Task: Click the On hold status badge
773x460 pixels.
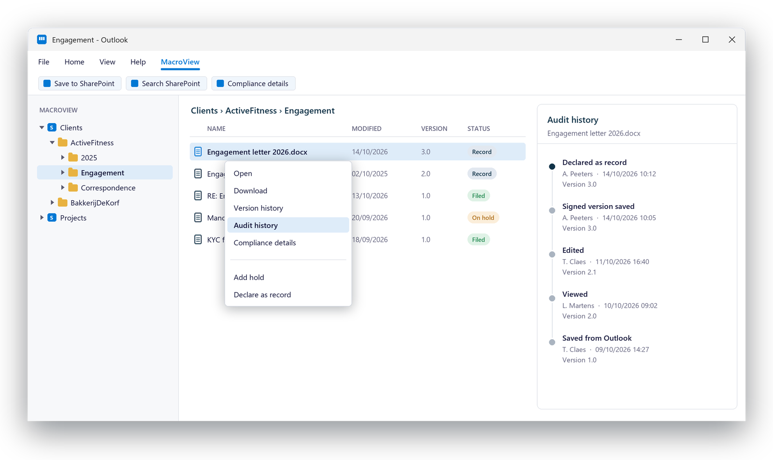Action: (x=483, y=218)
